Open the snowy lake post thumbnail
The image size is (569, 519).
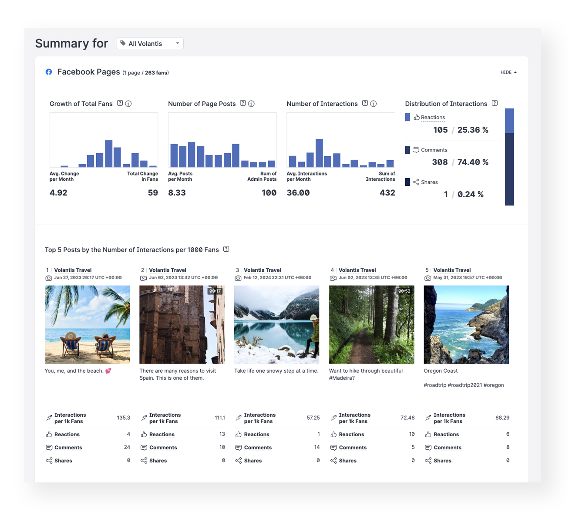click(276, 324)
